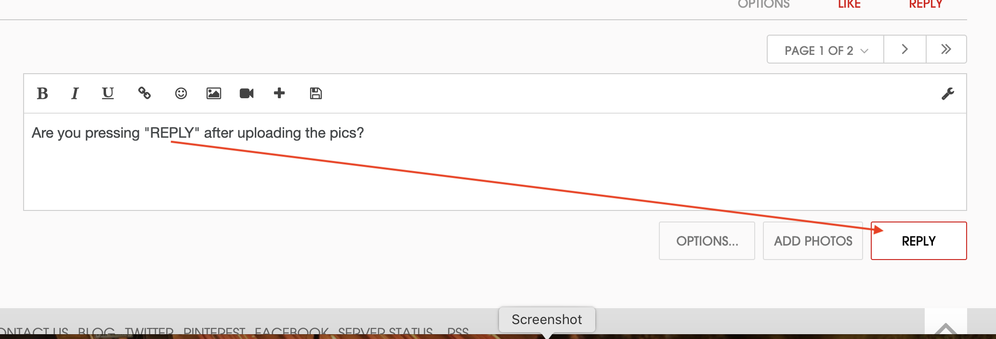
Task: Save draft with floppy disk icon
Action: 316,93
